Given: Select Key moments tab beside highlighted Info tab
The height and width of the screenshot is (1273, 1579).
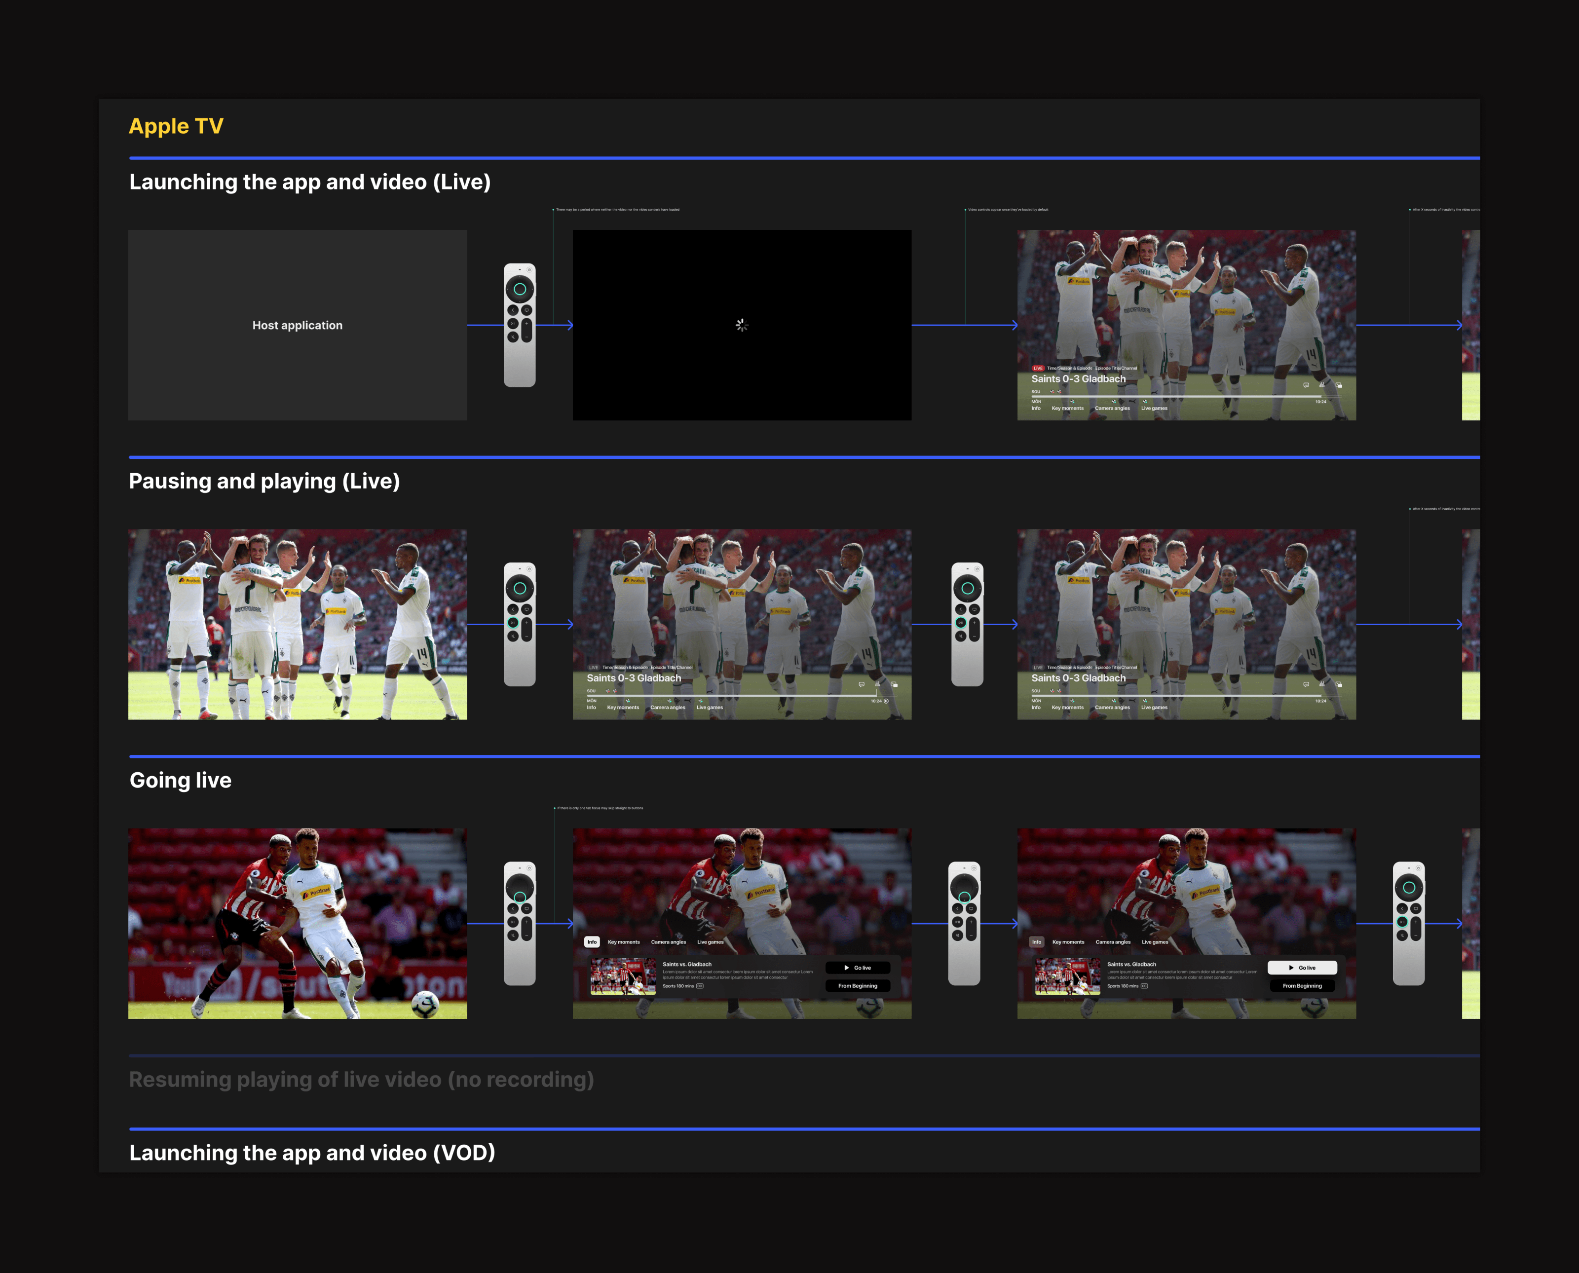Looking at the screenshot, I should (623, 941).
